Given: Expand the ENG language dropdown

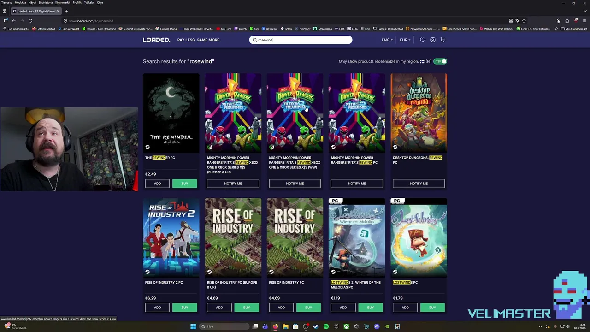Looking at the screenshot, I should 387,40.
